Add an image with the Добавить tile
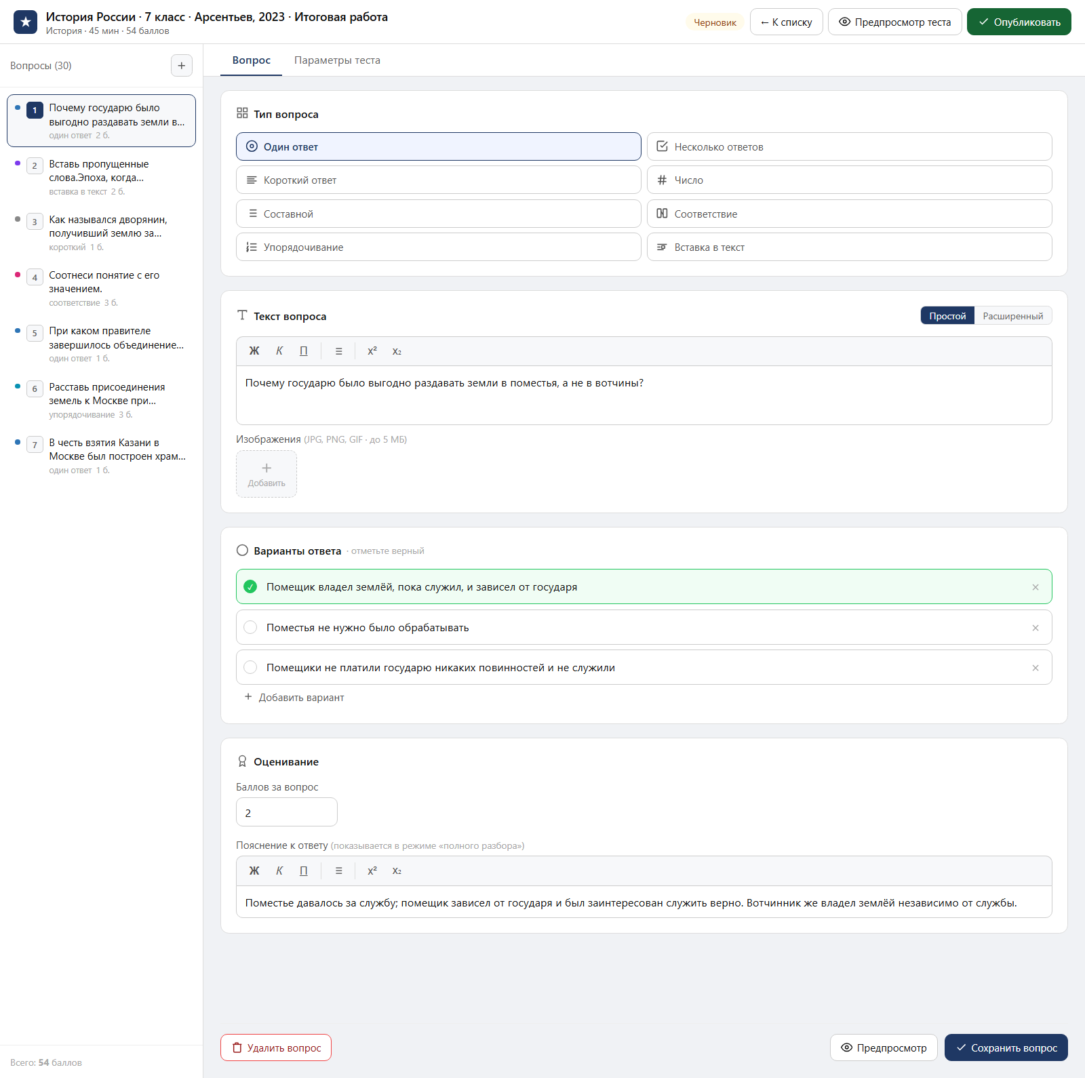 click(x=267, y=474)
